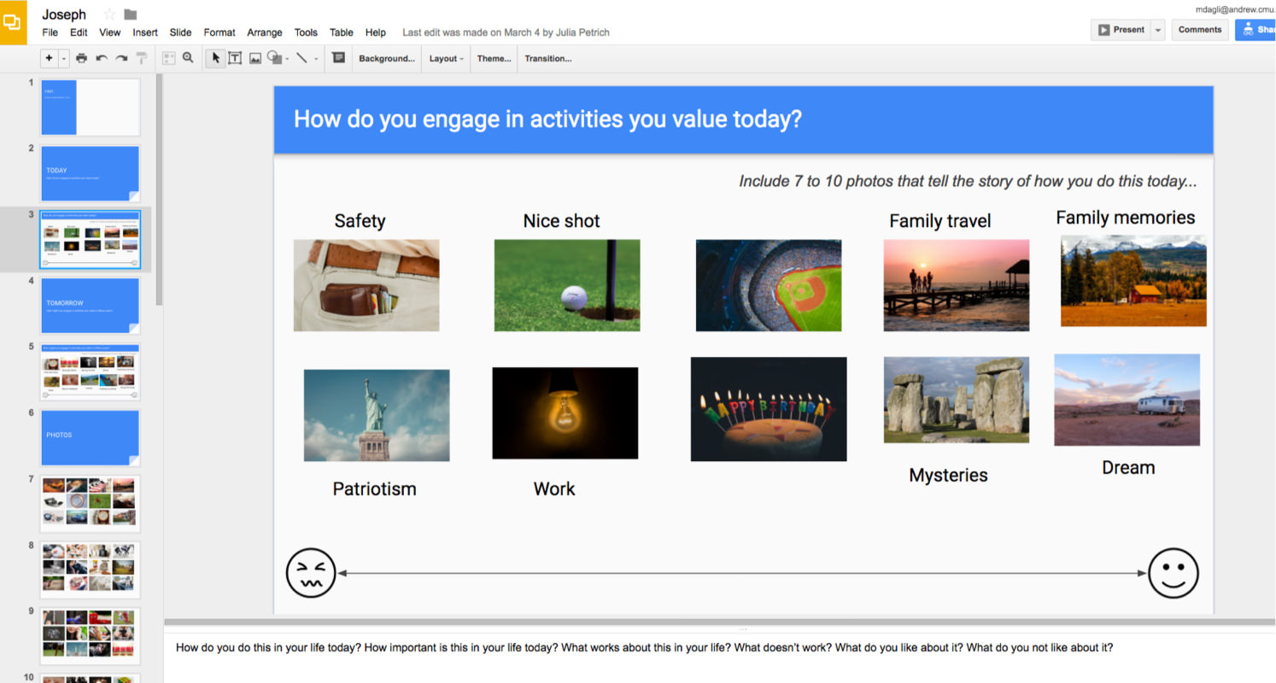Select the zoom magnifier tool

[188, 58]
